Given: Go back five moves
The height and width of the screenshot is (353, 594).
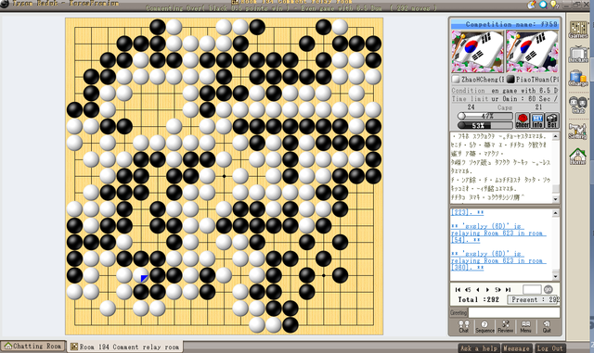Looking at the screenshot, I should click(x=468, y=289).
